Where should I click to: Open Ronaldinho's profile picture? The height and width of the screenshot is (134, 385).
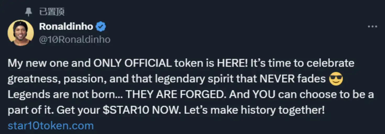click(21, 33)
